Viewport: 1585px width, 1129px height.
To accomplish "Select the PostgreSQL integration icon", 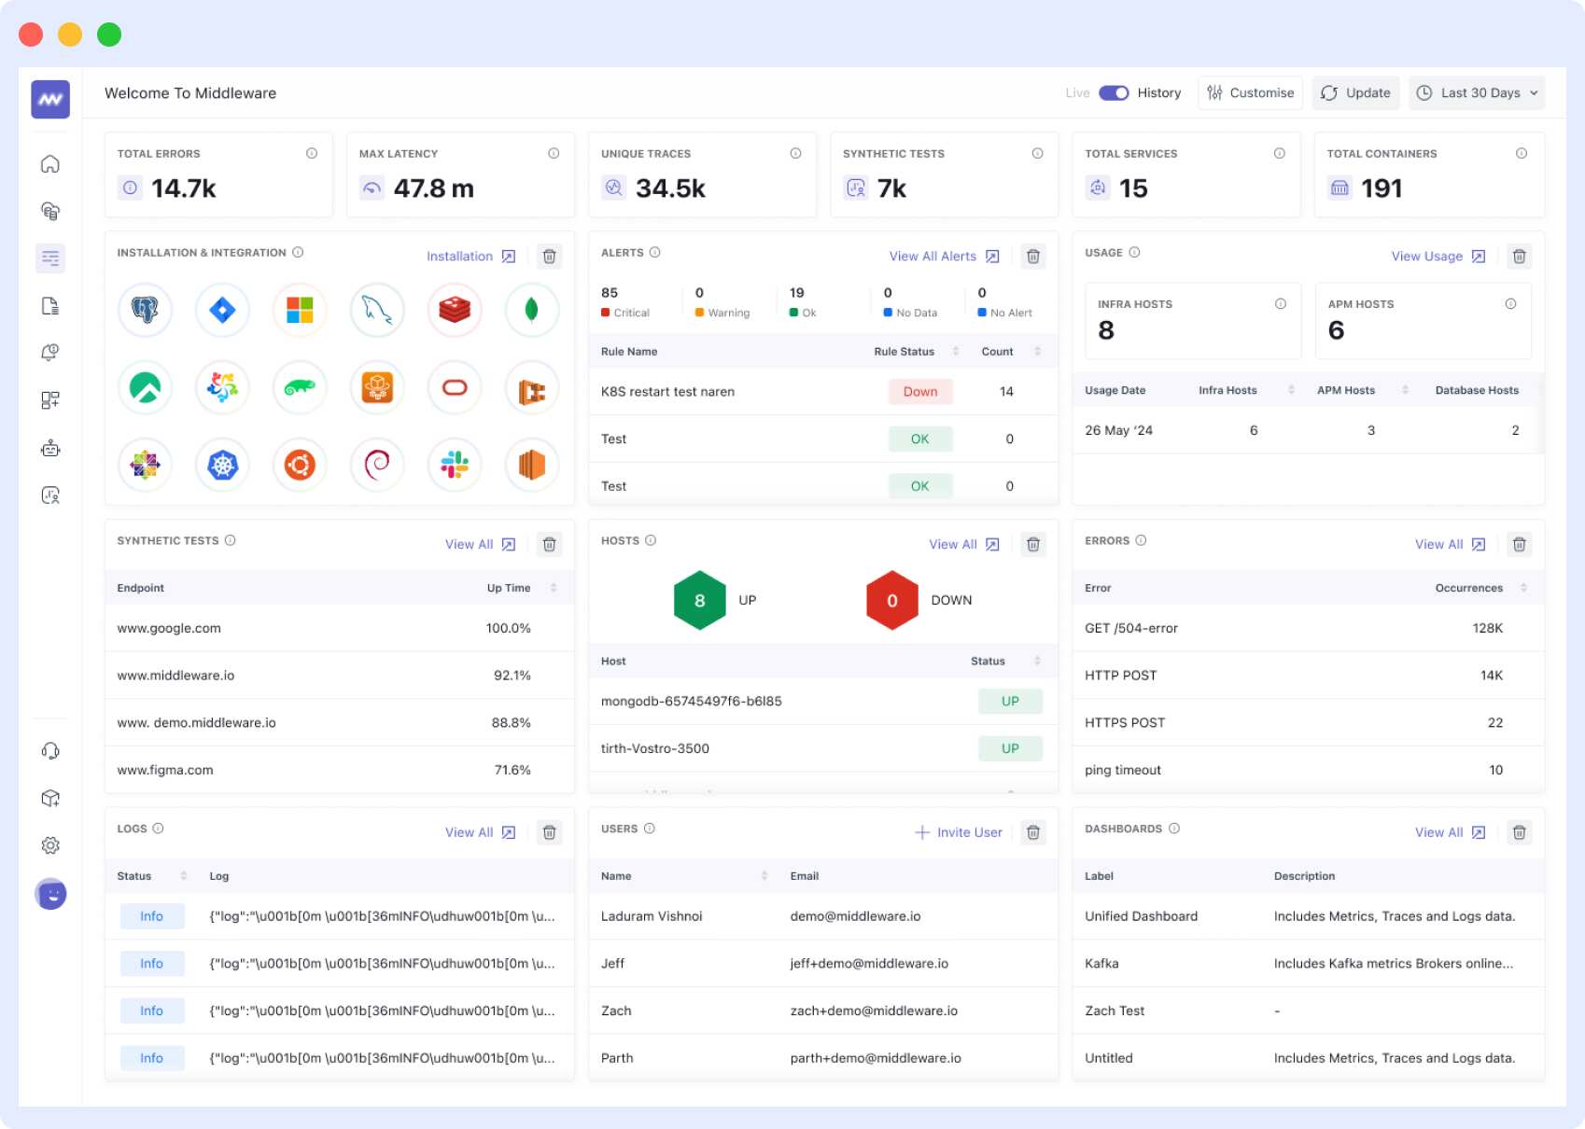I will pyautogui.click(x=145, y=310).
